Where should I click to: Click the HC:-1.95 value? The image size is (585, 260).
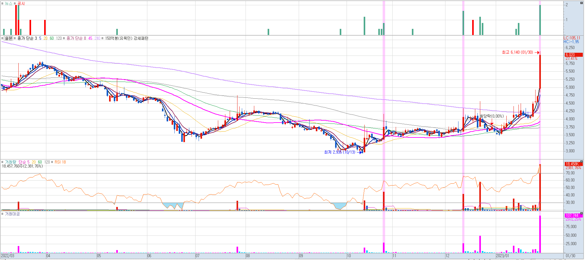tap(571, 42)
